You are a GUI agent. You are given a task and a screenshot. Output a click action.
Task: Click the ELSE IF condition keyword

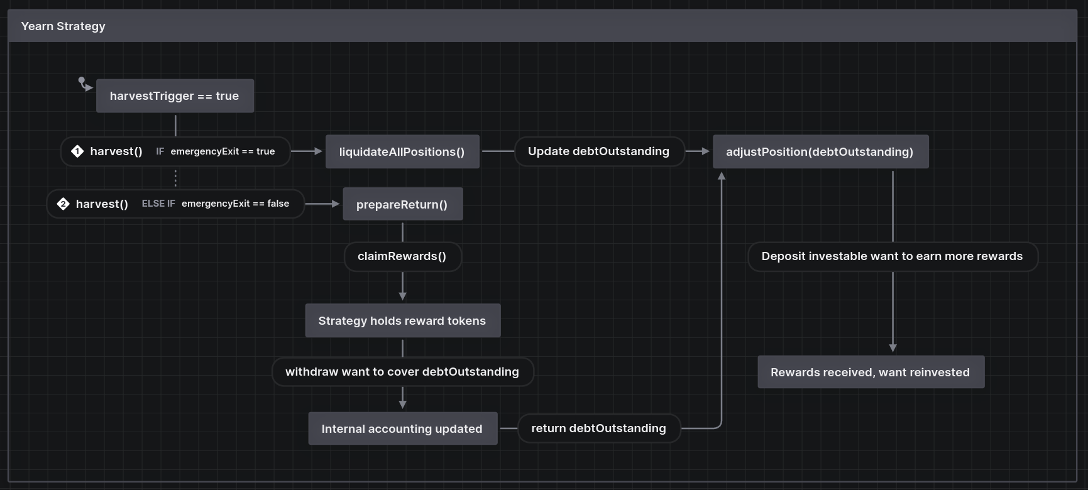point(158,204)
